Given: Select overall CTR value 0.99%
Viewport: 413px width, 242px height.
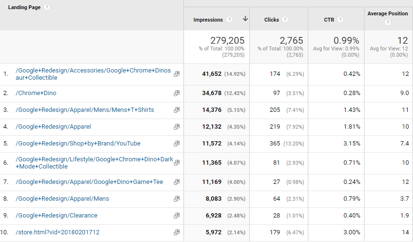Looking at the screenshot, I should point(346,40).
